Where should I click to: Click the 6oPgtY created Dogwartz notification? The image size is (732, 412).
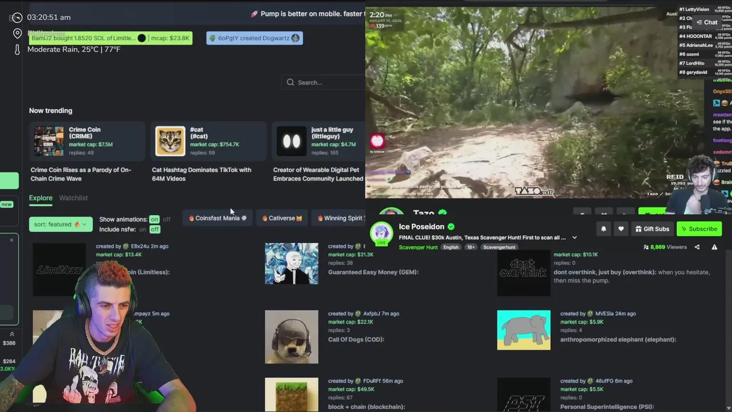(x=254, y=38)
